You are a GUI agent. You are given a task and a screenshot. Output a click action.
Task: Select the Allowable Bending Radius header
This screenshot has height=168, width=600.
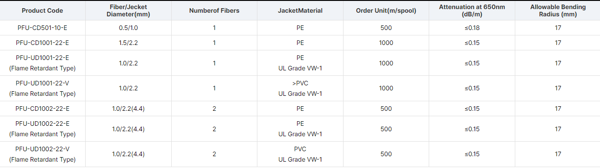pos(558,10)
